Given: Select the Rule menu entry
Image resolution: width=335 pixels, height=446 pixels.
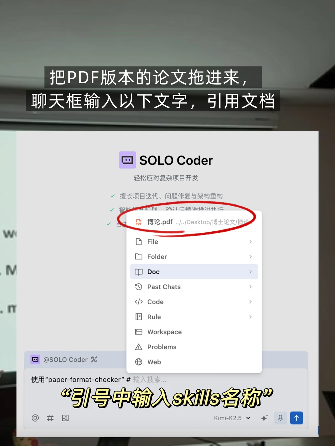Looking at the screenshot, I should pos(194,317).
